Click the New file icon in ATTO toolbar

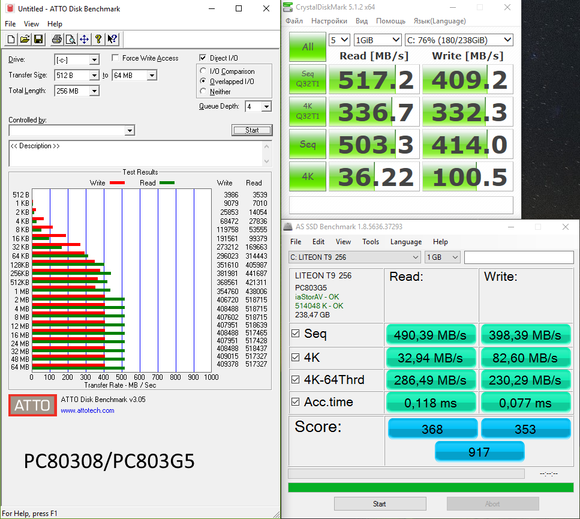tap(11, 39)
